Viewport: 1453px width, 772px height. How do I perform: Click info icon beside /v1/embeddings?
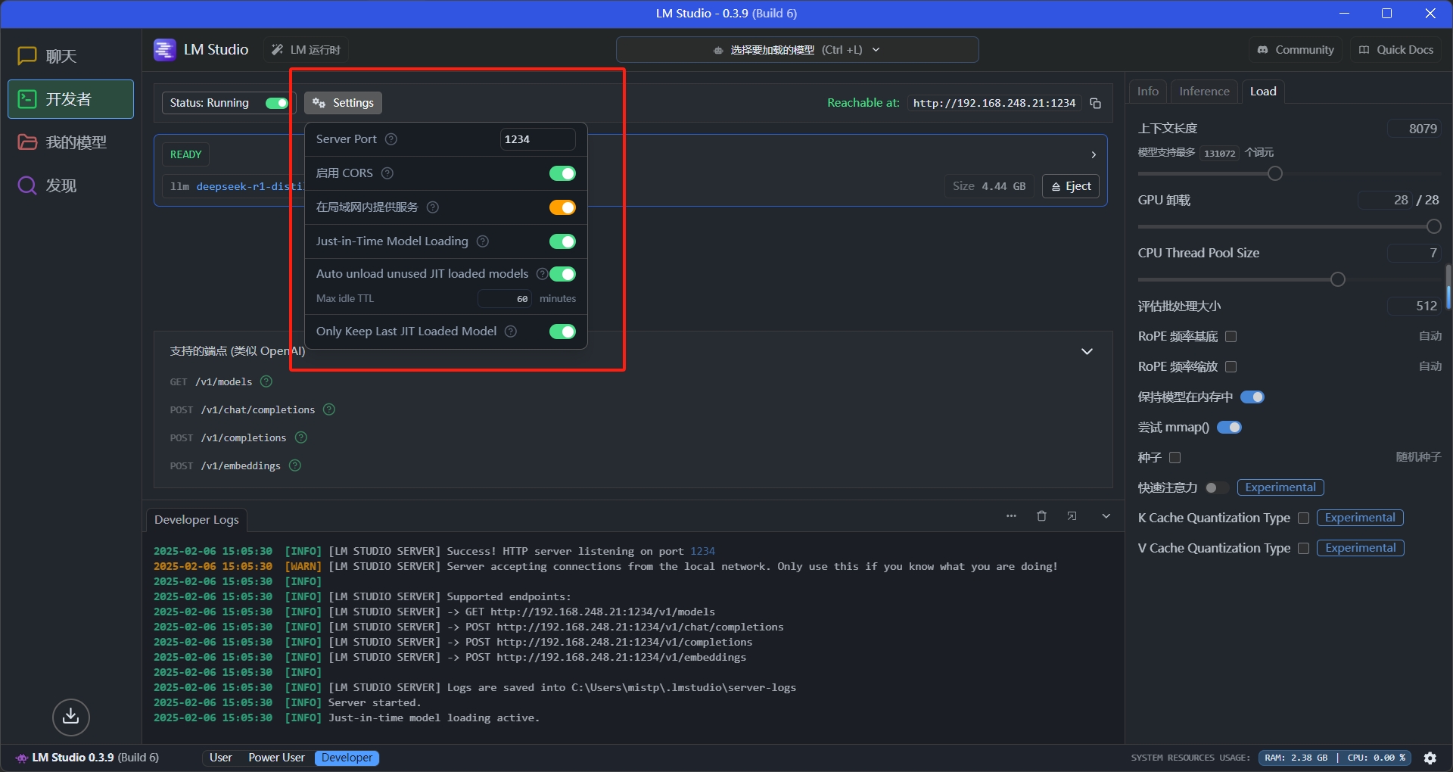click(295, 465)
